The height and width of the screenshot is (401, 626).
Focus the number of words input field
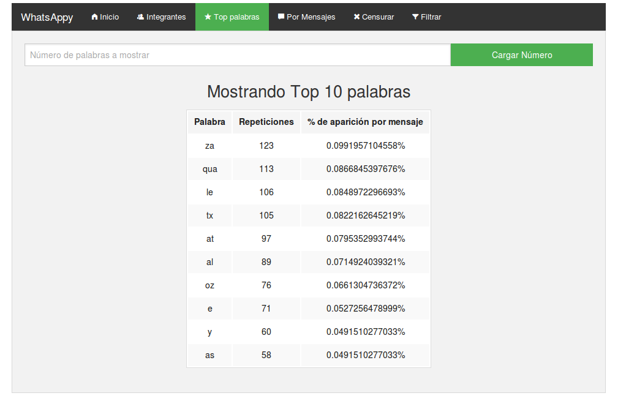click(238, 55)
